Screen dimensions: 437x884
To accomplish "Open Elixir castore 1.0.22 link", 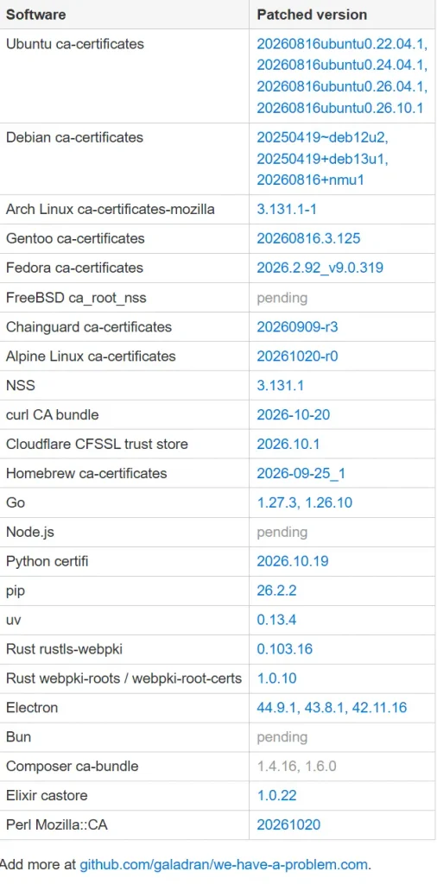I will [x=276, y=796].
